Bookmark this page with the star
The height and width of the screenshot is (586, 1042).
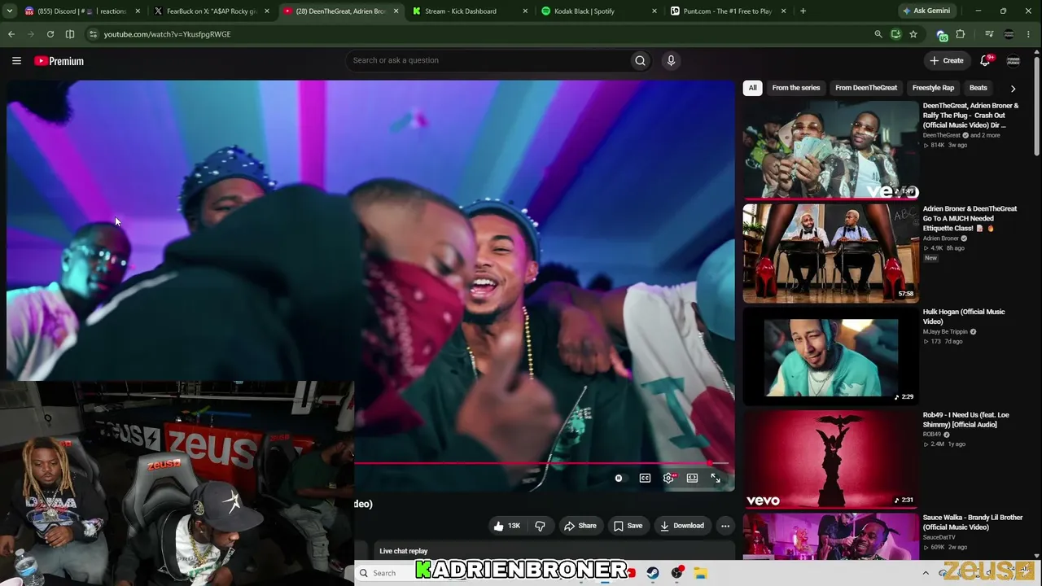pos(913,34)
